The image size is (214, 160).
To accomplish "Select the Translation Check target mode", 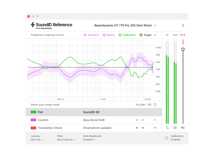I will 94,128.
